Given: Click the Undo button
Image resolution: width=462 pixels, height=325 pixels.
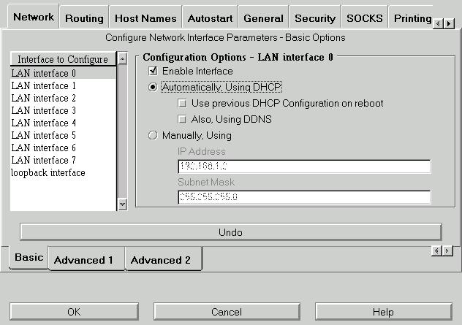Looking at the screenshot, I should coord(231,232).
